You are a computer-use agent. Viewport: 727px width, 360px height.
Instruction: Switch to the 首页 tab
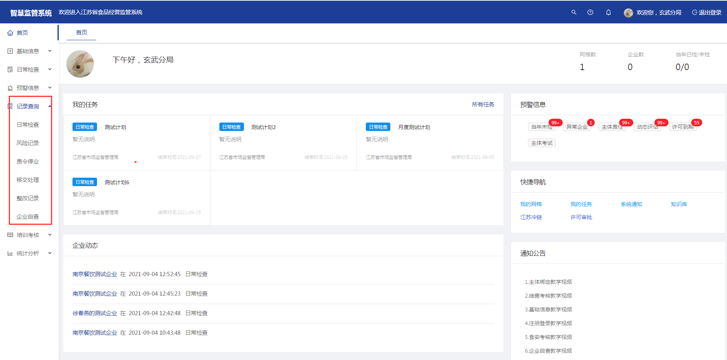point(81,33)
